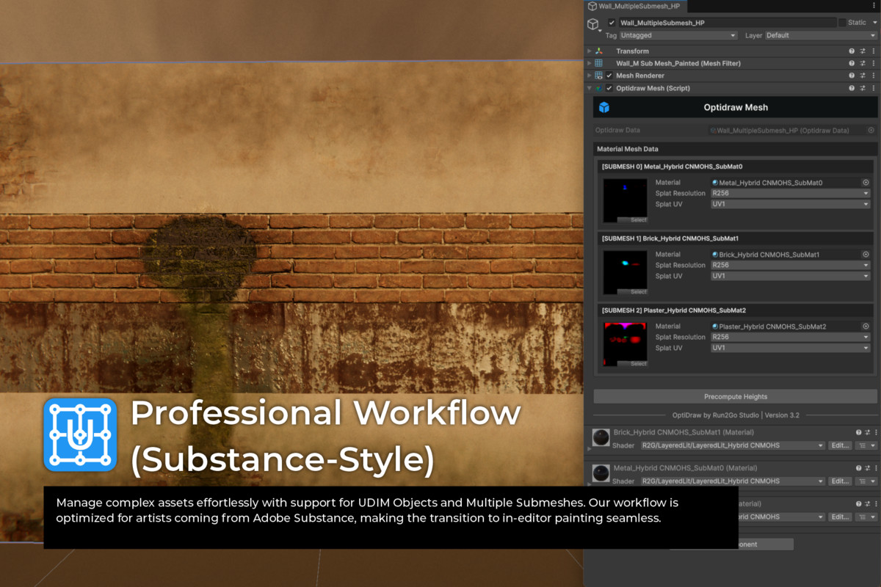This screenshot has height=587, width=881.
Task: Open Splat UV dropdown for Submesh 0
Action: pos(790,204)
